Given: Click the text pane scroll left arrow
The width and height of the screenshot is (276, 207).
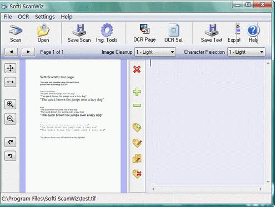Looking at the screenshot, I should click(x=153, y=189).
